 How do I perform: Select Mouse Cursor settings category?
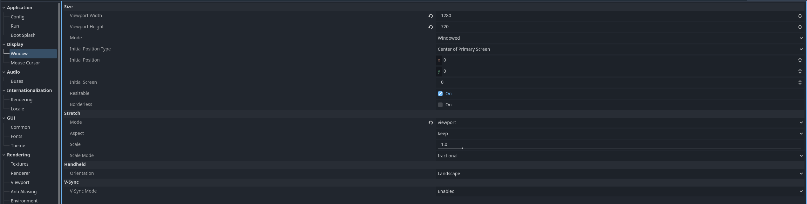(25, 63)
